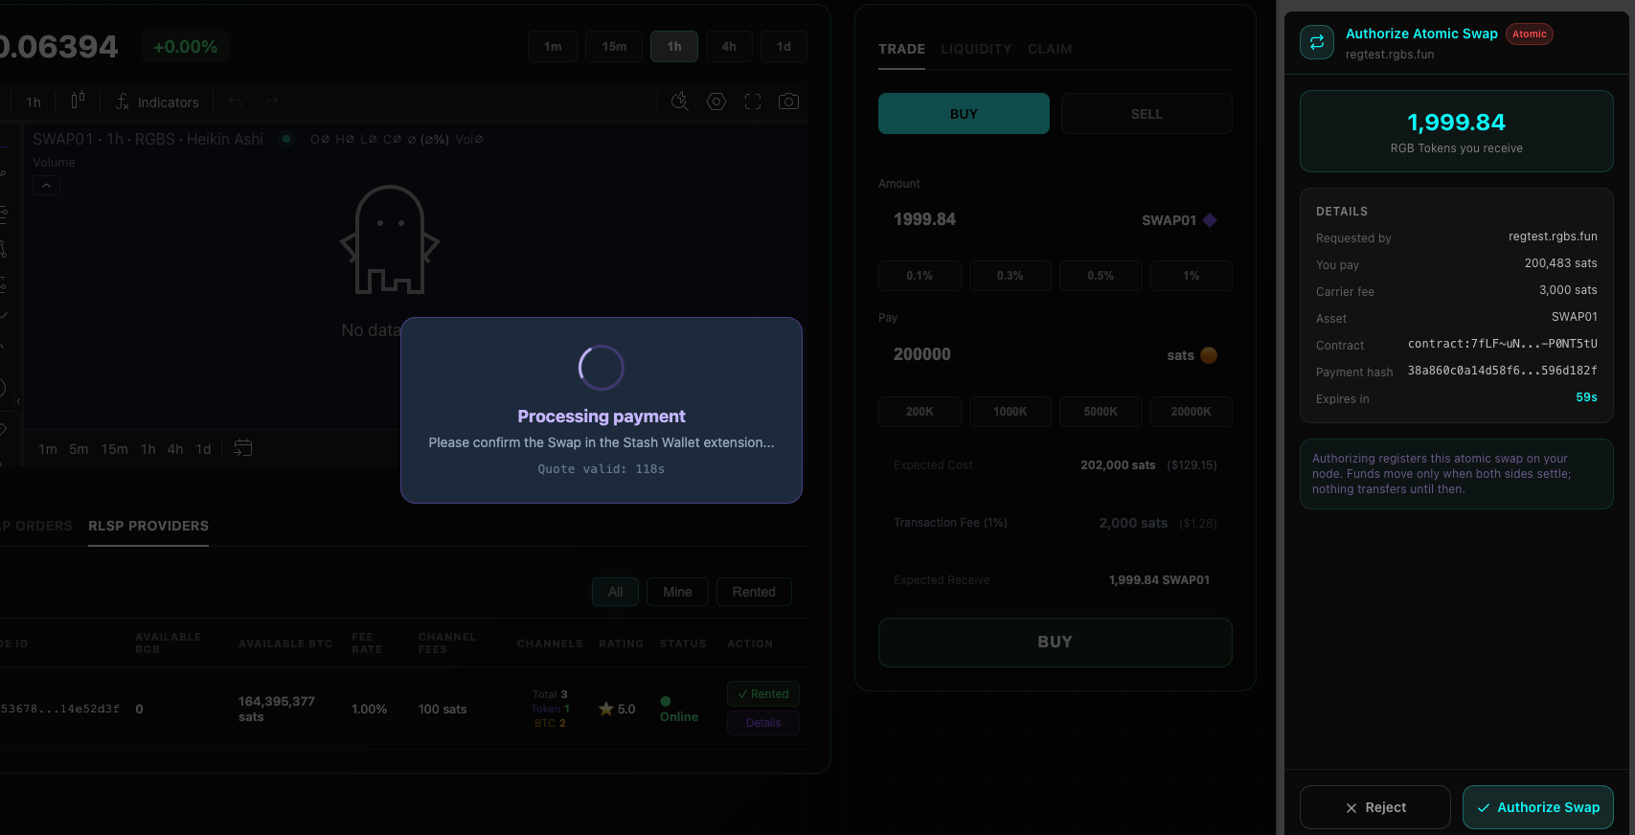
Task: Toggle chart fullscreen mode icon
Action: (x=753, y=102)
